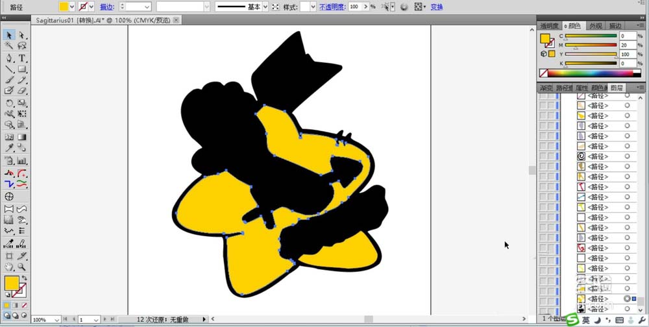Click Recolor Artwork wheel icon in control bar
The image size is (649, 327).
[404, 7]
